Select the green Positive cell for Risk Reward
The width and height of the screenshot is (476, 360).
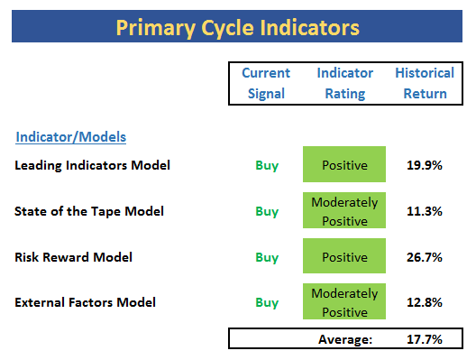tap(344, 256)
